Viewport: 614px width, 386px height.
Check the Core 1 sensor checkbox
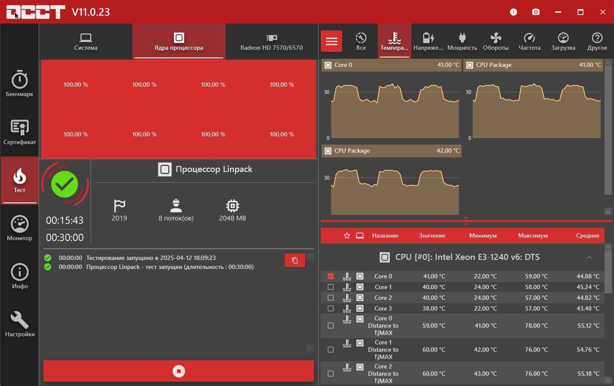[331, 287]
